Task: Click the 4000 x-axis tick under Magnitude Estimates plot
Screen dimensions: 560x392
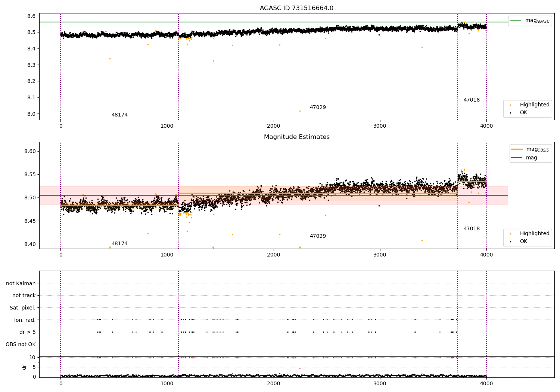Action: point(486,255)
